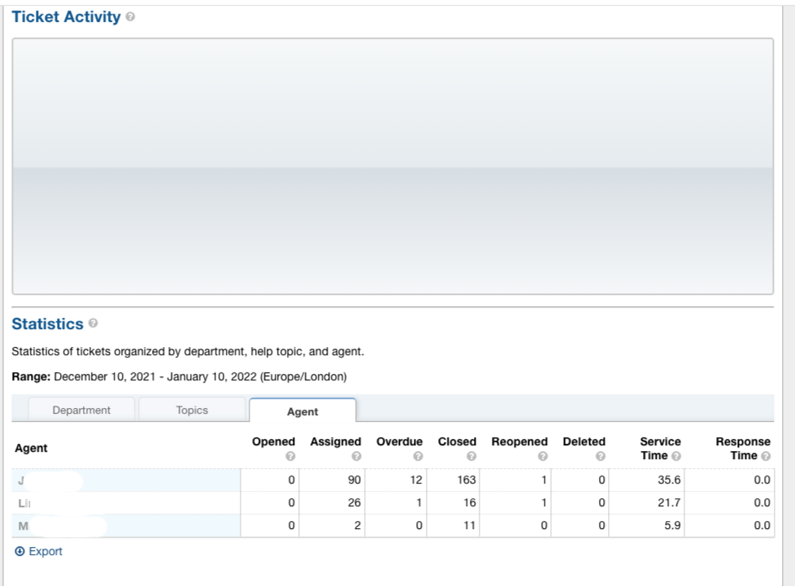Click the export download icon
Image resolution: width=795 pixels, height=586 pixels.
coord(20,551)
